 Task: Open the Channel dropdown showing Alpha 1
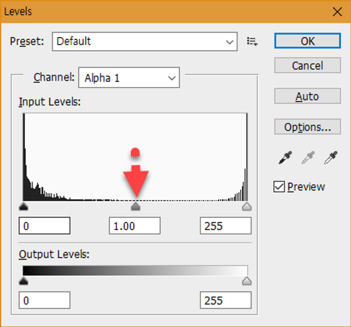(x=129, y=78)
